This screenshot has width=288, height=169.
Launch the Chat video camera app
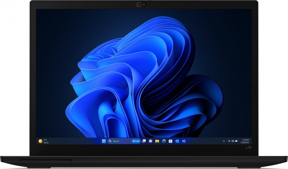click(150, 141)
